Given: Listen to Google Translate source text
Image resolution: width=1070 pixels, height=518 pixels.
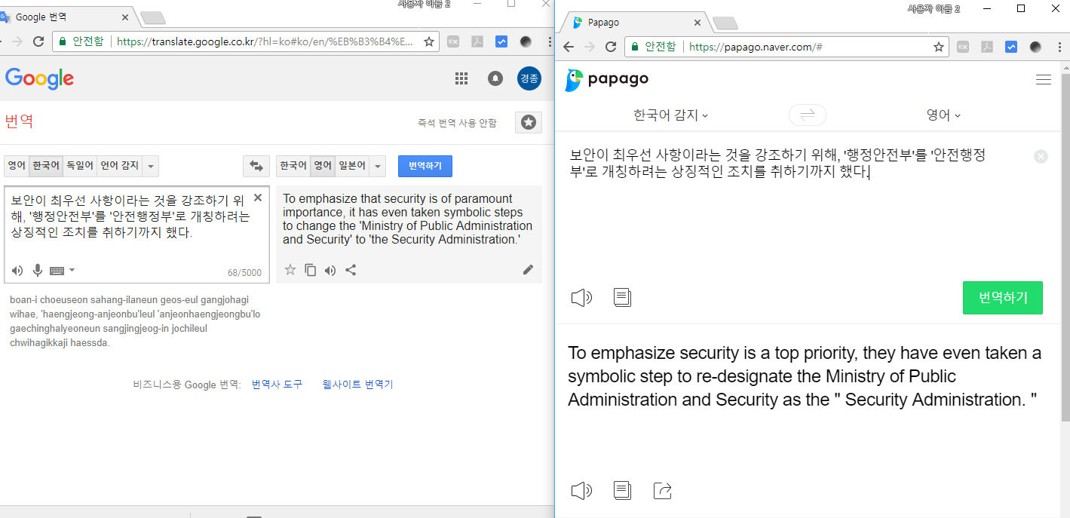Looking at the screenshot, I should coord(17,271).
